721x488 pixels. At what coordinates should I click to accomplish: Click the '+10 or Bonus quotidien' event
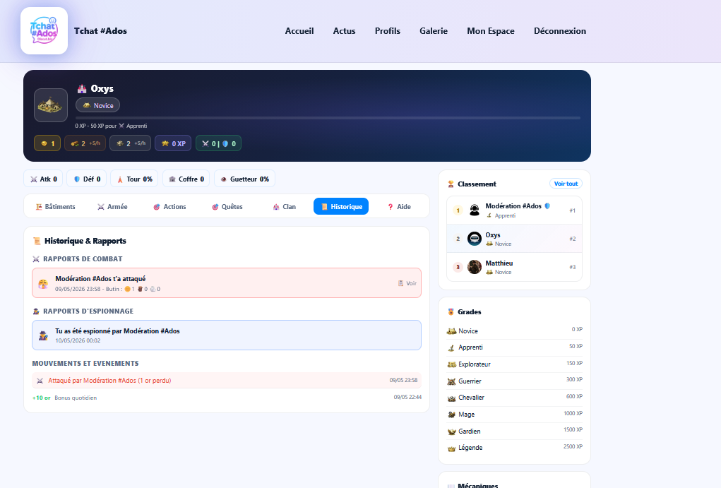tap(227, 398)
